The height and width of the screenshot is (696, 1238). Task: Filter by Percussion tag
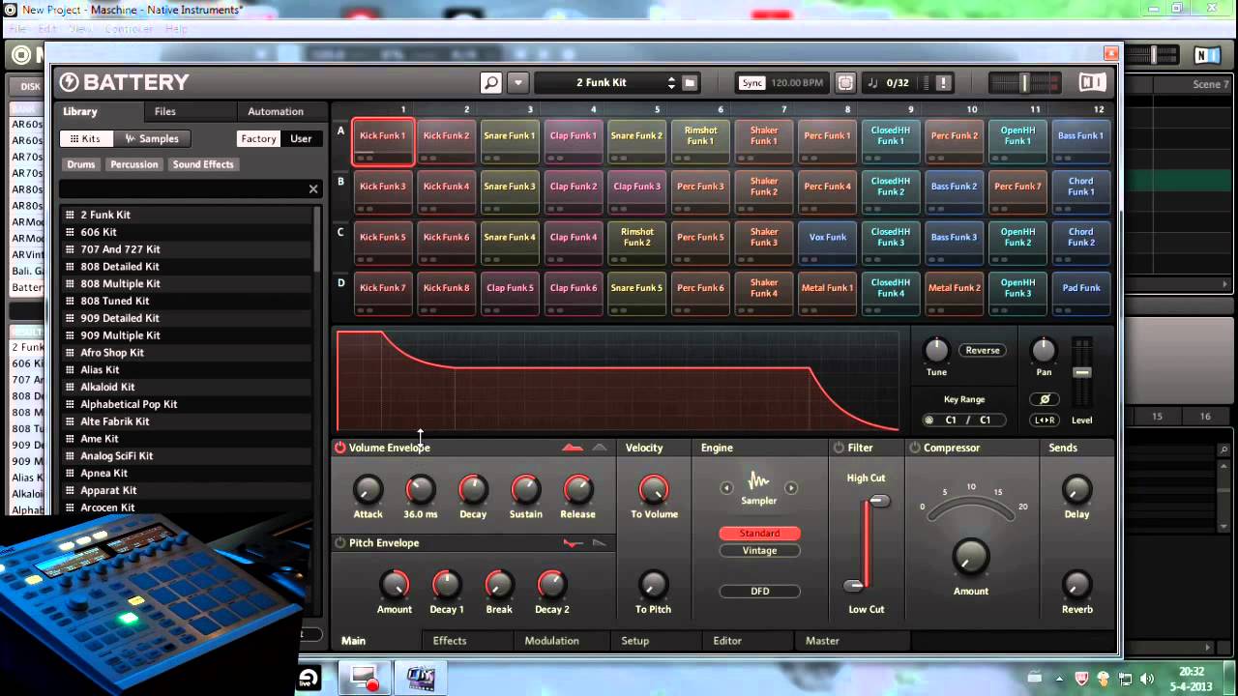coord(134,164)
